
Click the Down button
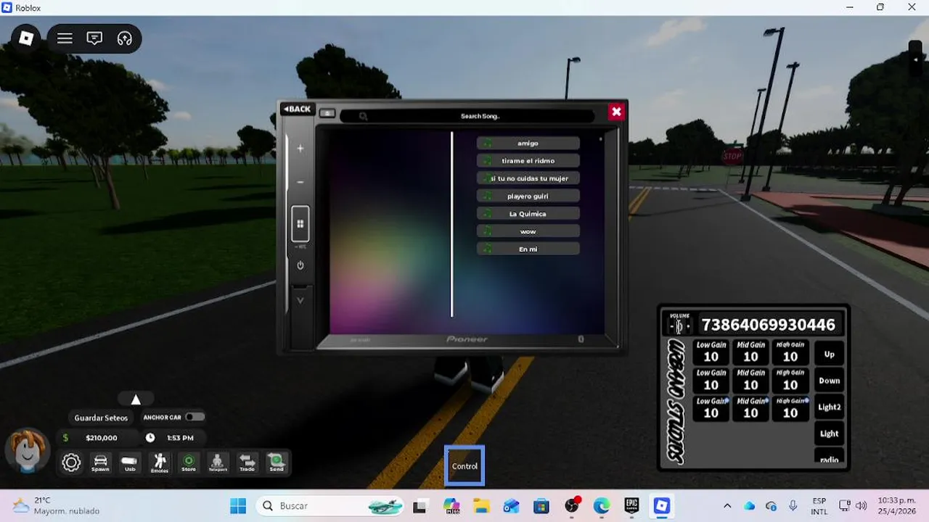830,381
